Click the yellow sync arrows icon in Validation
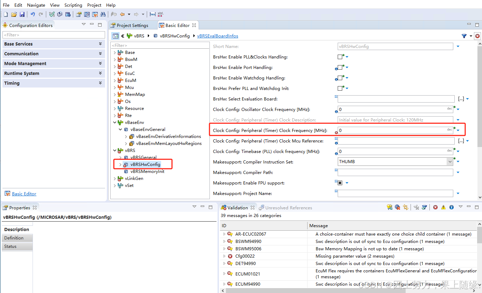The image size is (482, 293). [x=406, y=207]
